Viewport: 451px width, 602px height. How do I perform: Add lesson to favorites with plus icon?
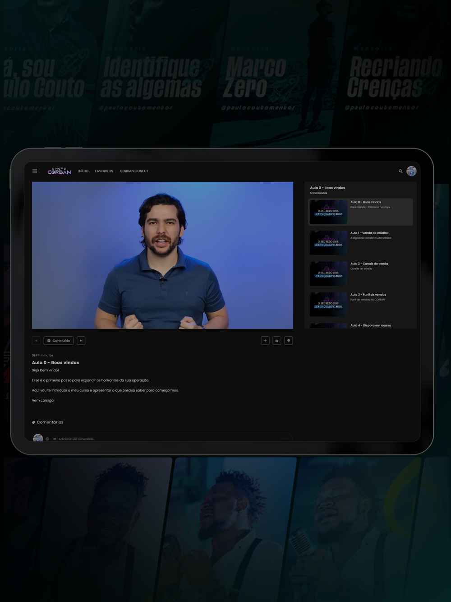tap(265, 341)
